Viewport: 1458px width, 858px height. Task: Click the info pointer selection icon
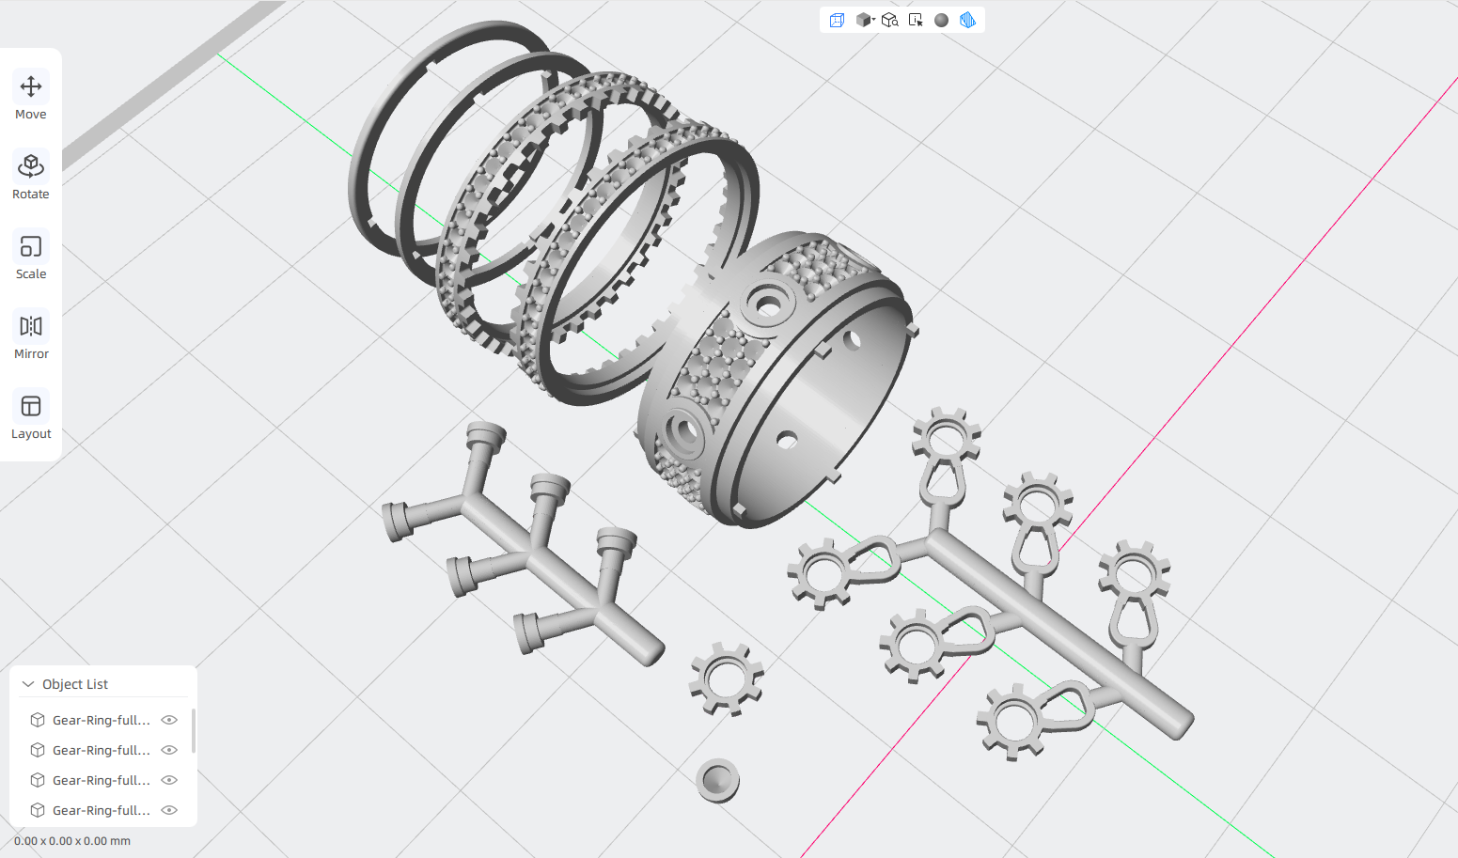point(916,20)
